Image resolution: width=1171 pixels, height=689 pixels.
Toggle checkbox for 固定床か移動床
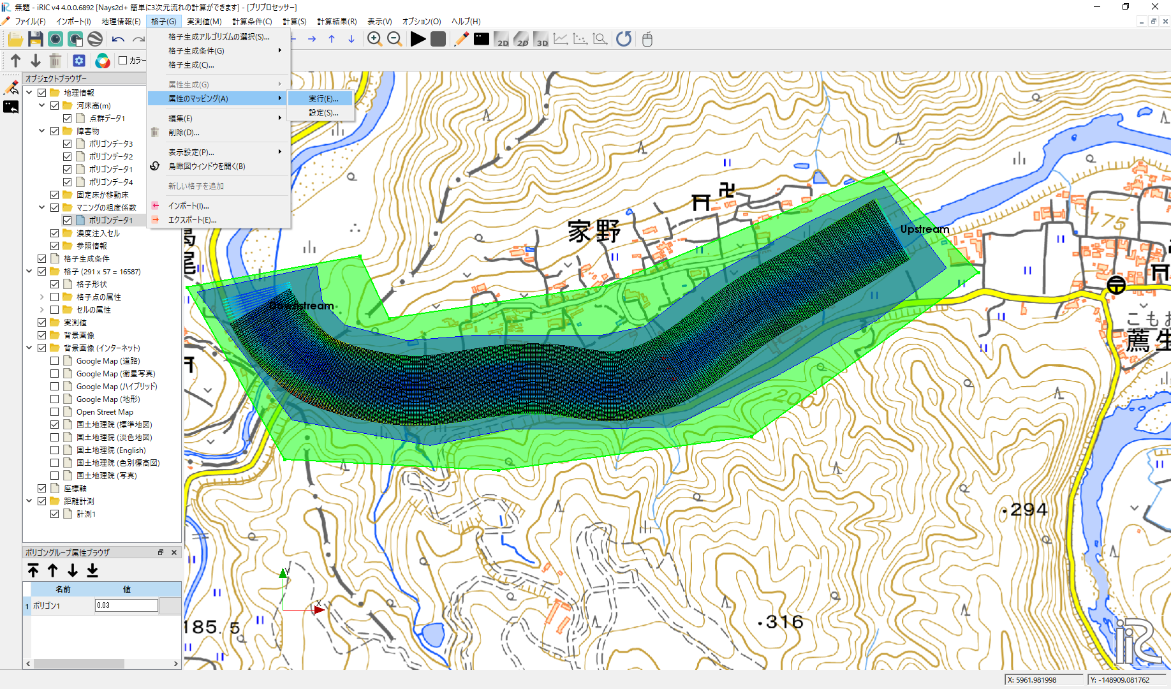[x=55, y=195]
